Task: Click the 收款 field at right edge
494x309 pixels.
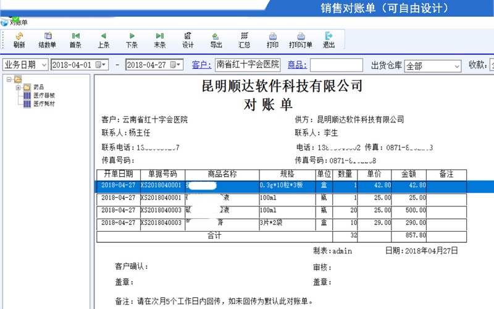Action: [x=492, y=65]
